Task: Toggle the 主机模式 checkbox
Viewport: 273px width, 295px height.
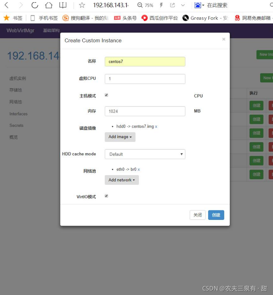Action: pos(107,95)
